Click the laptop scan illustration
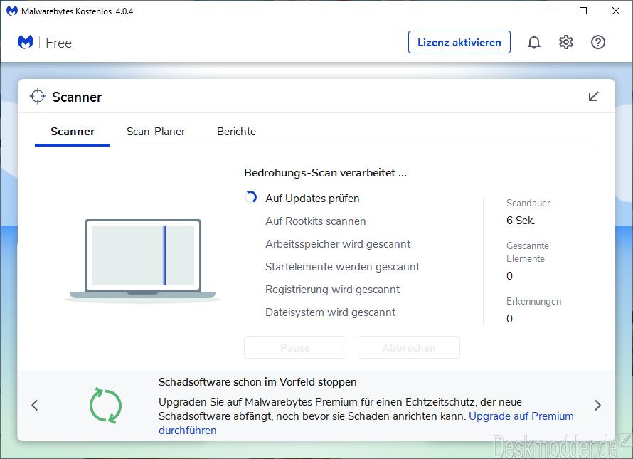Image resolution: width=633 pixels, height=459 pixels. click(142, 260)
